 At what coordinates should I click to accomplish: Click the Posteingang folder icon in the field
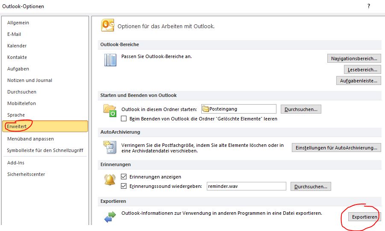click(205, 109)
